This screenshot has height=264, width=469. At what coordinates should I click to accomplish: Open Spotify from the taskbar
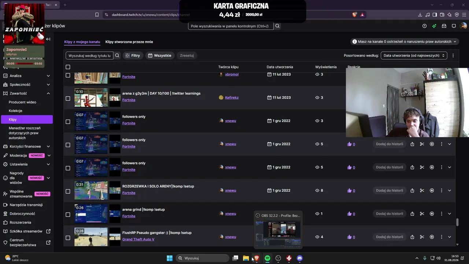(x=267, y=258)
